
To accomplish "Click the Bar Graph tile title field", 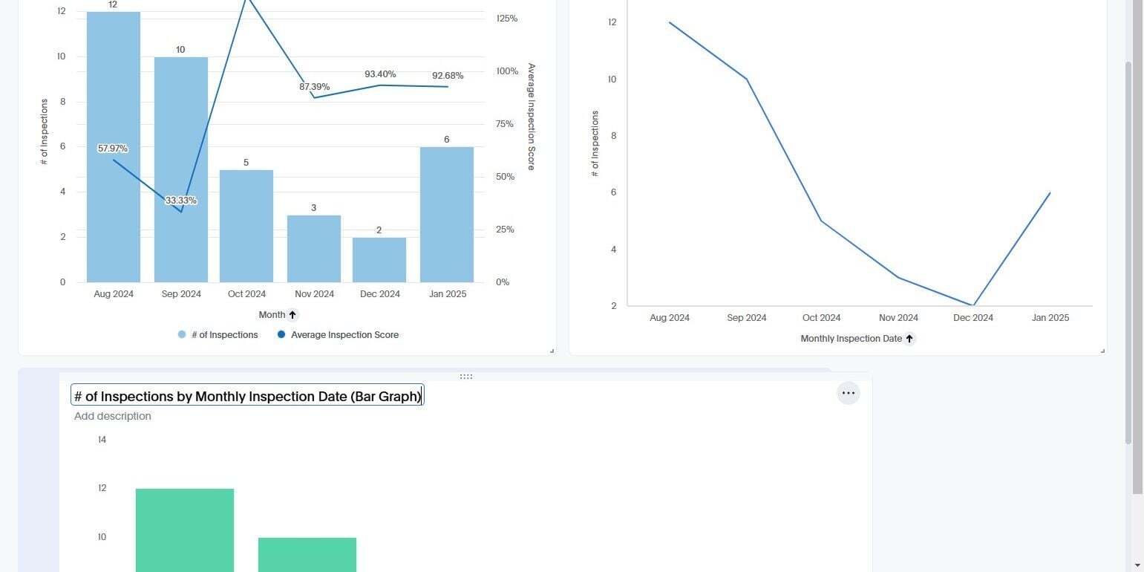I will click(247, 395).
